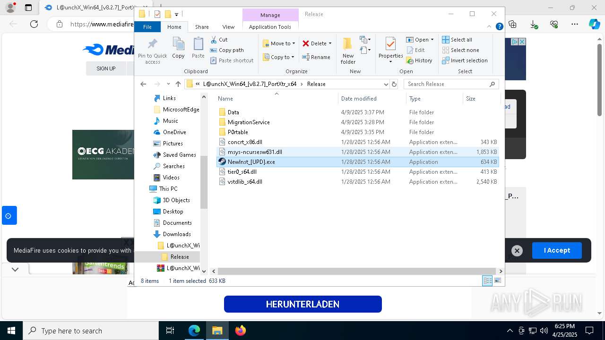Click the Windows taskbar search box
Viewport: 605px width, 340px height.
[x=90, y=331]
